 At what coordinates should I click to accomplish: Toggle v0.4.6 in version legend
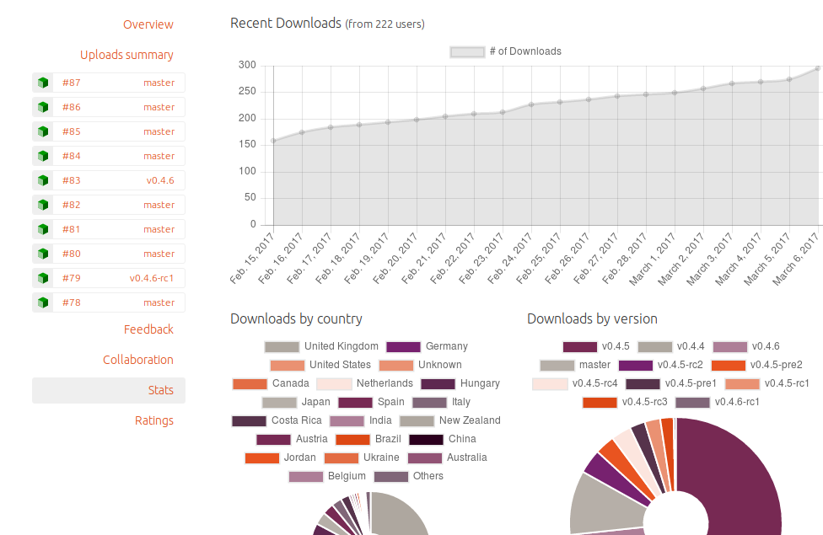click(x=745, y=346)
